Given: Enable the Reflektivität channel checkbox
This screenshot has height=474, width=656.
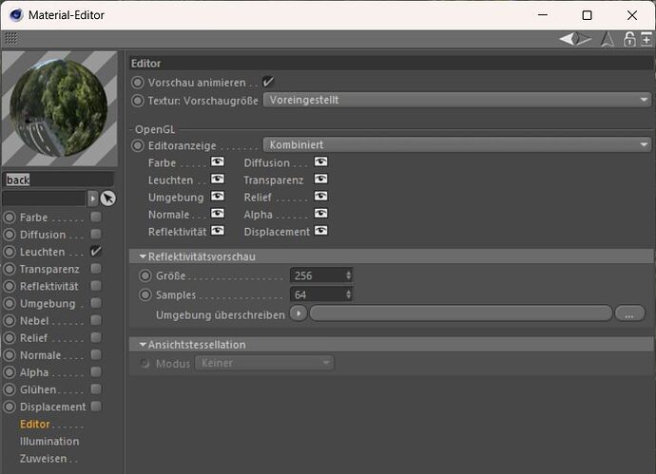Looking at the screenshot, I should (96, 286).
